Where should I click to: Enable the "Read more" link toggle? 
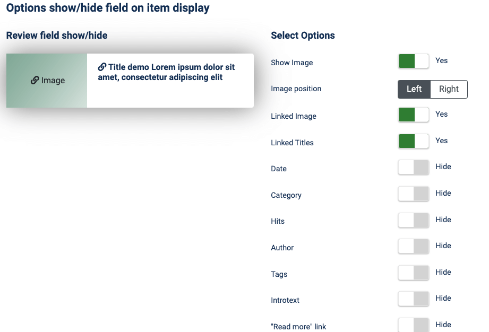pyautogui.click(x=414, y=325)
